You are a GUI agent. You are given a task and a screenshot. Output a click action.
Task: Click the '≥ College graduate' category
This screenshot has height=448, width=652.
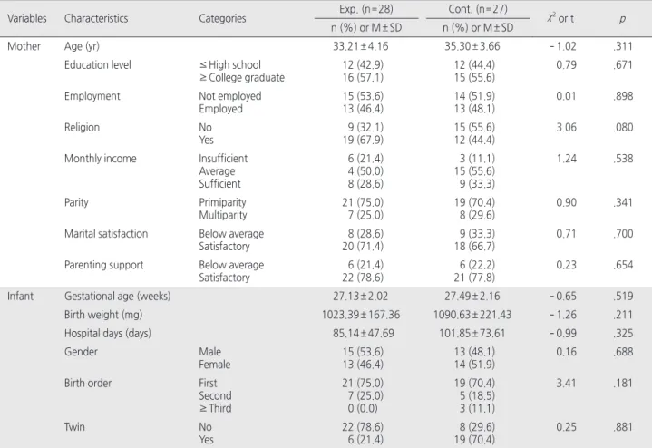point(241,78)
